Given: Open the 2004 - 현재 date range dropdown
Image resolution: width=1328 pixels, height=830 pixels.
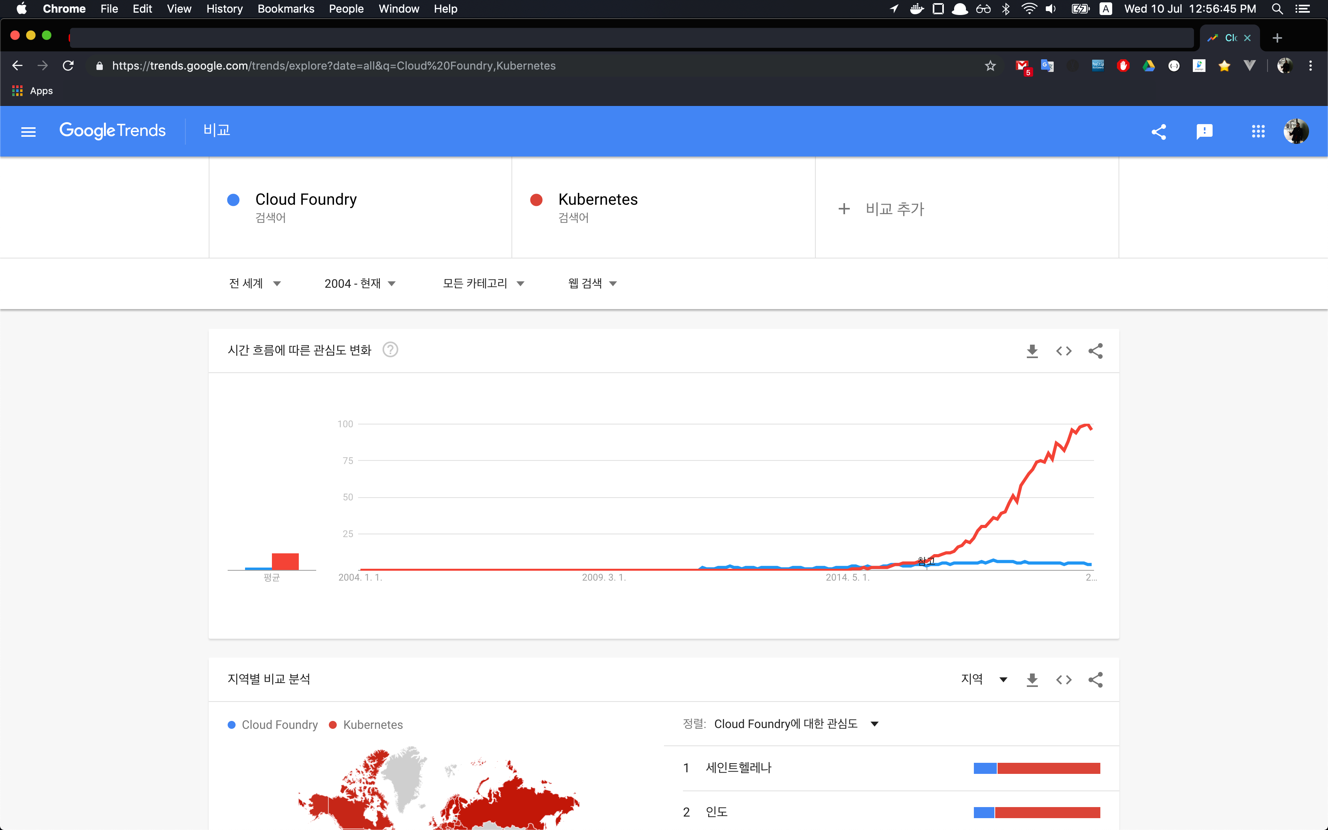Looking at the screenshot, I should [360, 283].
